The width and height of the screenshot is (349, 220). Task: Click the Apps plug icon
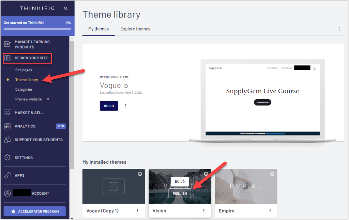7,175
